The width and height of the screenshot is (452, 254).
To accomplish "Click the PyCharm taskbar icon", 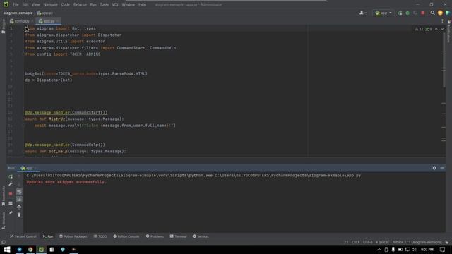I will point(41,249).
